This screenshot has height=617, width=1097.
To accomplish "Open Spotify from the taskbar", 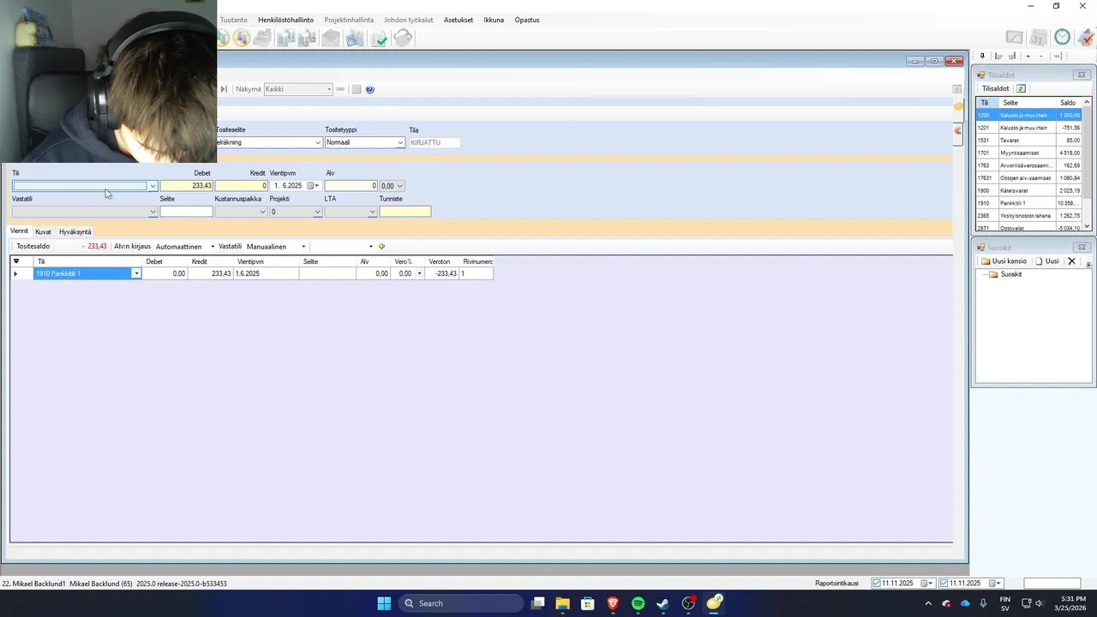I will tap(638, 603).
